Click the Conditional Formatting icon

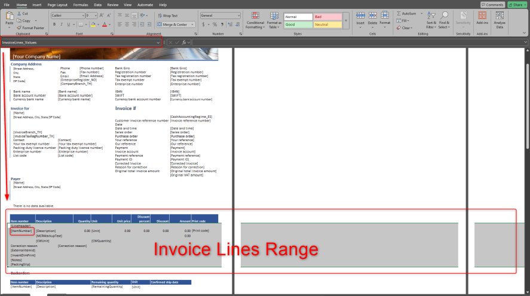[255, 20]
